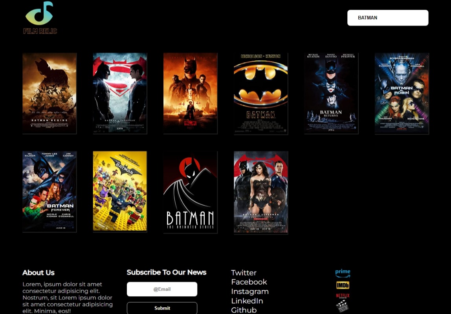
Task: Open the Netflix icon
Action: (x=342, y=296)
